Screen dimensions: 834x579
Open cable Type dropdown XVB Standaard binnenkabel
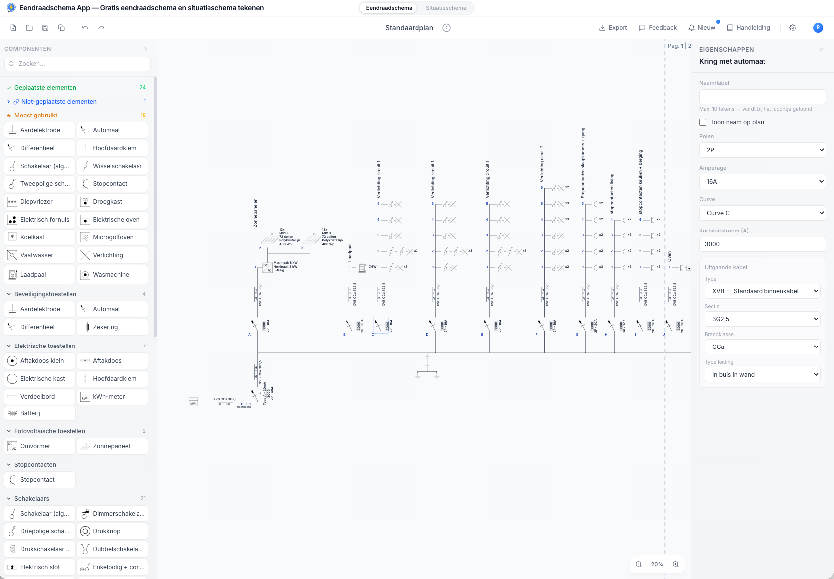click(x=763, y=291)
